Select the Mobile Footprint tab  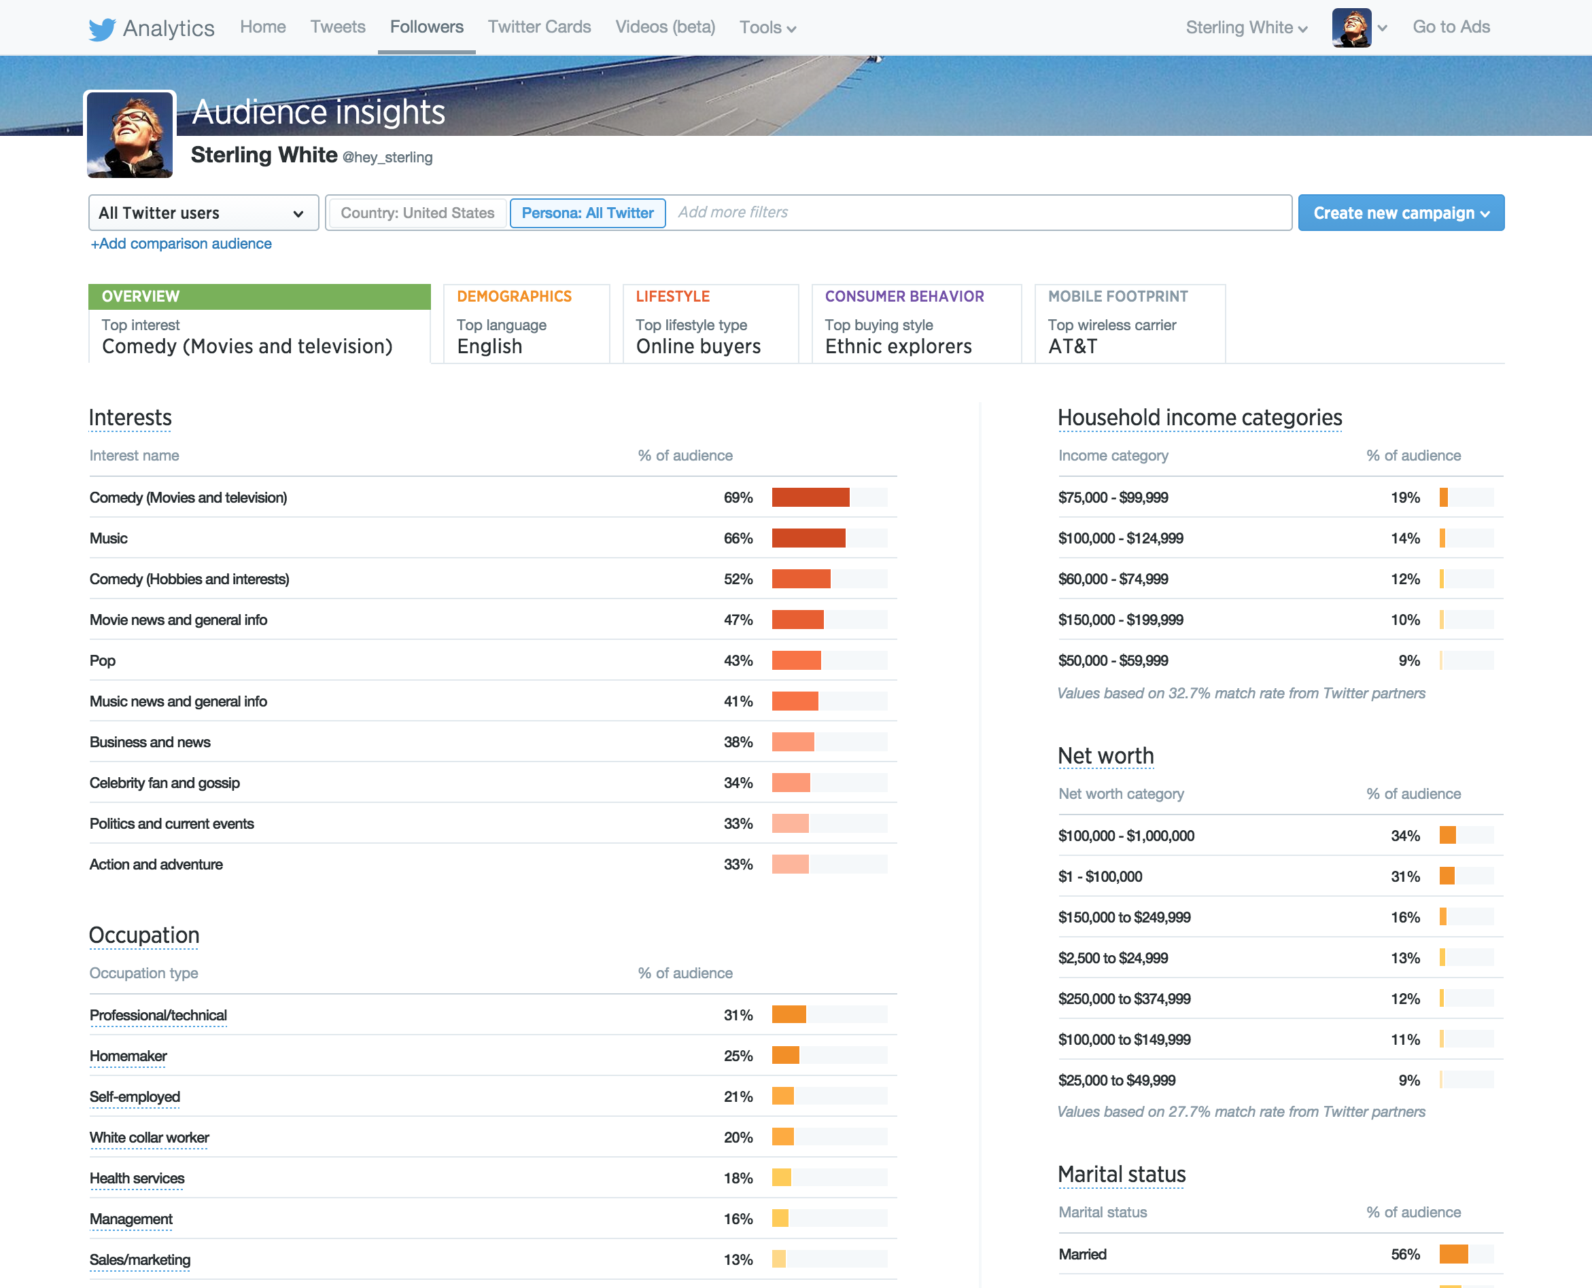[1128, 323]
